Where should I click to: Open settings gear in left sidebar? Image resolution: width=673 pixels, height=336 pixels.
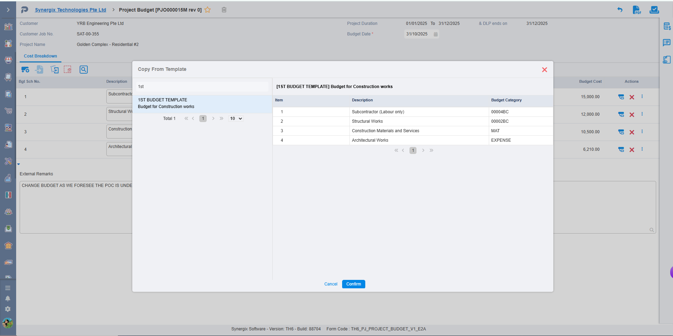click(x=8, y=309)
